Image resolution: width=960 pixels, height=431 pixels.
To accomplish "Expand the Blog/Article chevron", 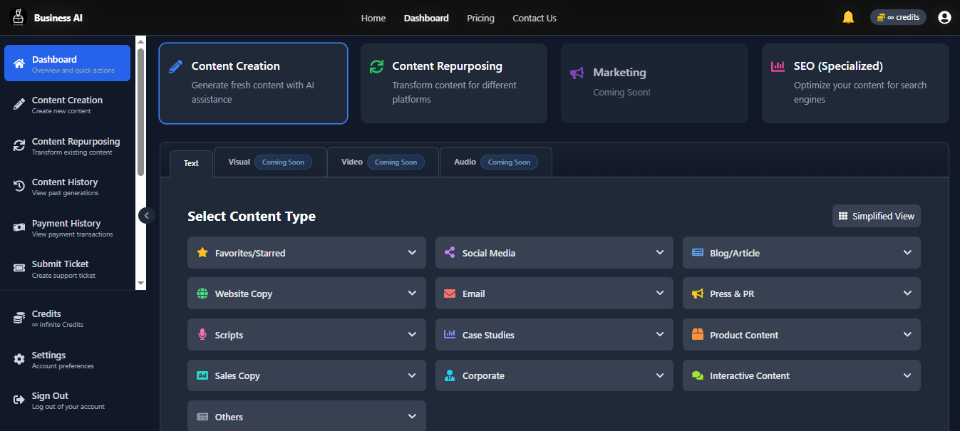I will [907, 252].
